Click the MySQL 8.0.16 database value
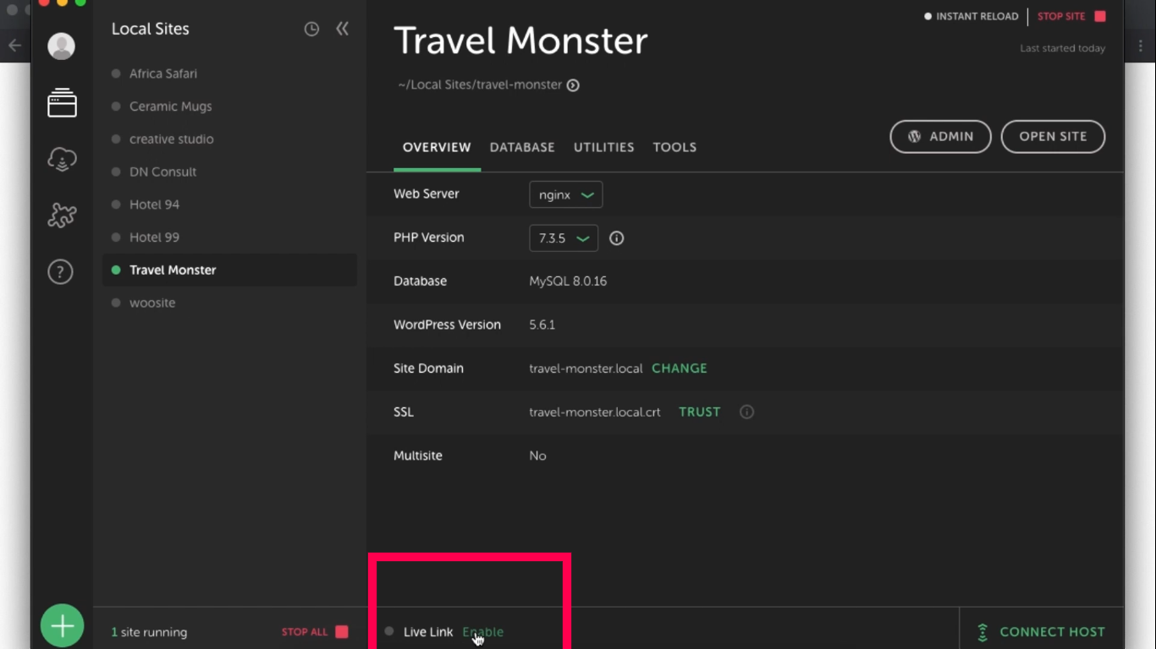Viewport: 1156px width, 649px height. coord(568,281)
